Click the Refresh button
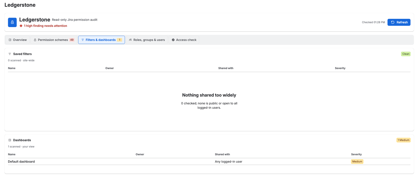 (x=399, y=22)
